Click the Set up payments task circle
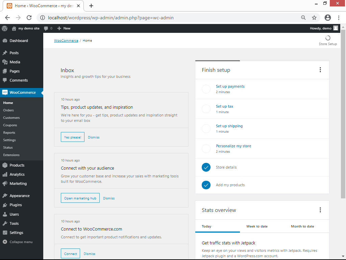Screen dimensions: 346x260 coord(206,89)
